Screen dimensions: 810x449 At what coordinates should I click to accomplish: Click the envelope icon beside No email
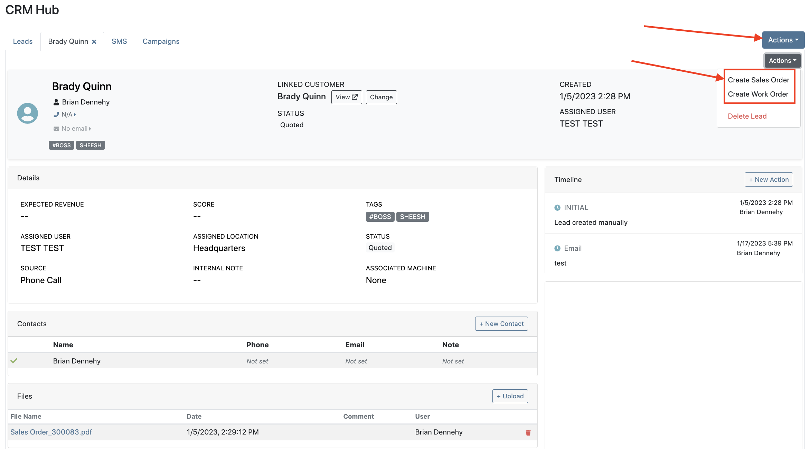(x=56, y=129)
